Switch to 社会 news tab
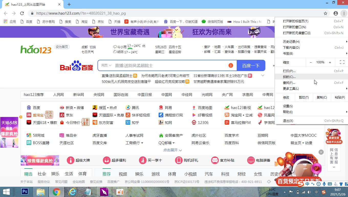The height and width of the screenshot is (197, 348). [x=42, y=174]
